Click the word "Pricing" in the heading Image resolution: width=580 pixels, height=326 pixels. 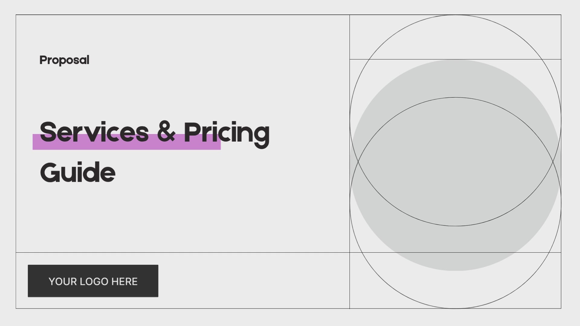click(227, 134)
